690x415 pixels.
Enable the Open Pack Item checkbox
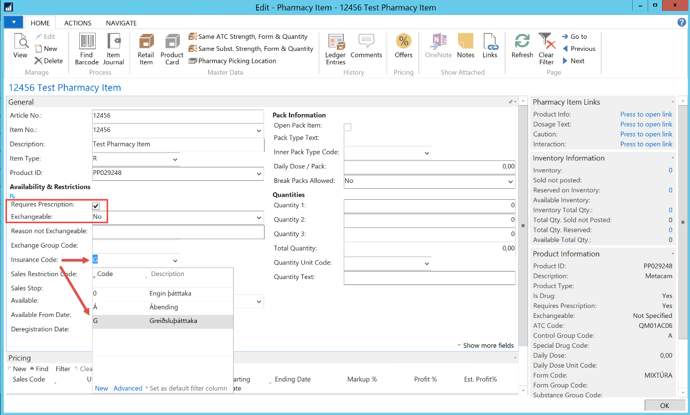[347, 127]
